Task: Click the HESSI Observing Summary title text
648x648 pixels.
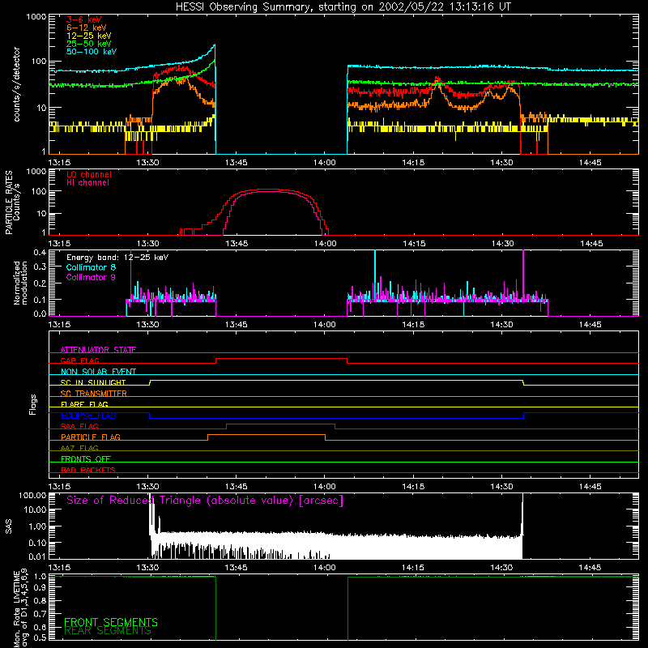Action: (343, 7)
